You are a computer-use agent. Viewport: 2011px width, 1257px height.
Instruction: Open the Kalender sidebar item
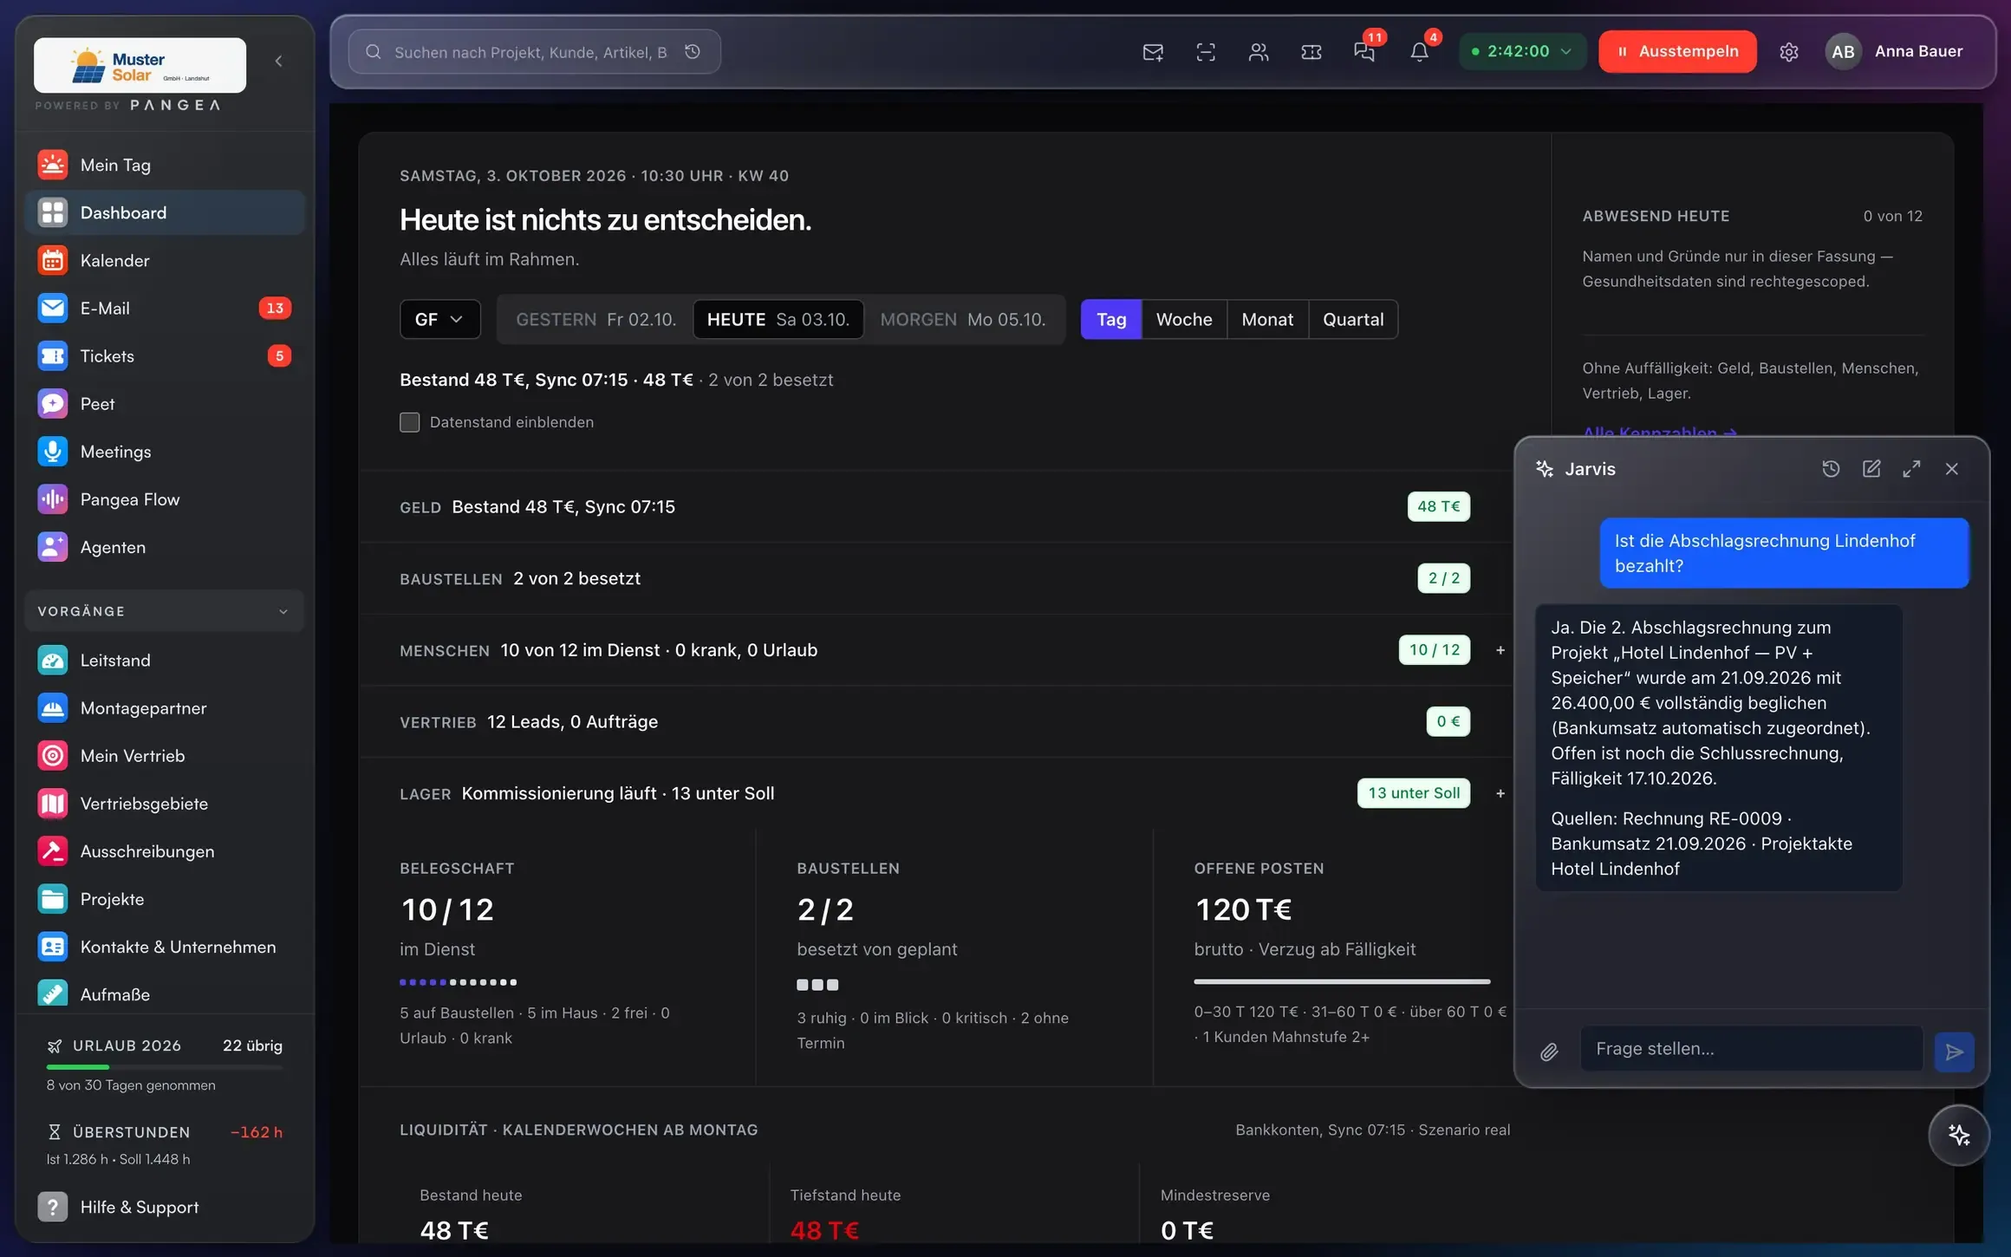point(165,260)
